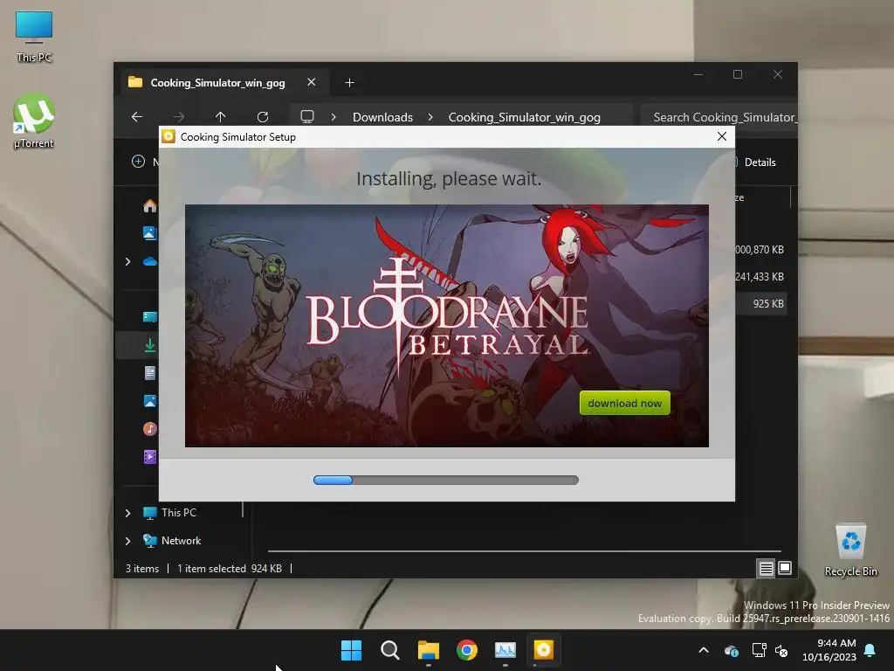The width and height of the screenshot is (894, 671).
Task: Open File Explorer from the taskbar
Action: pos(428,650)
